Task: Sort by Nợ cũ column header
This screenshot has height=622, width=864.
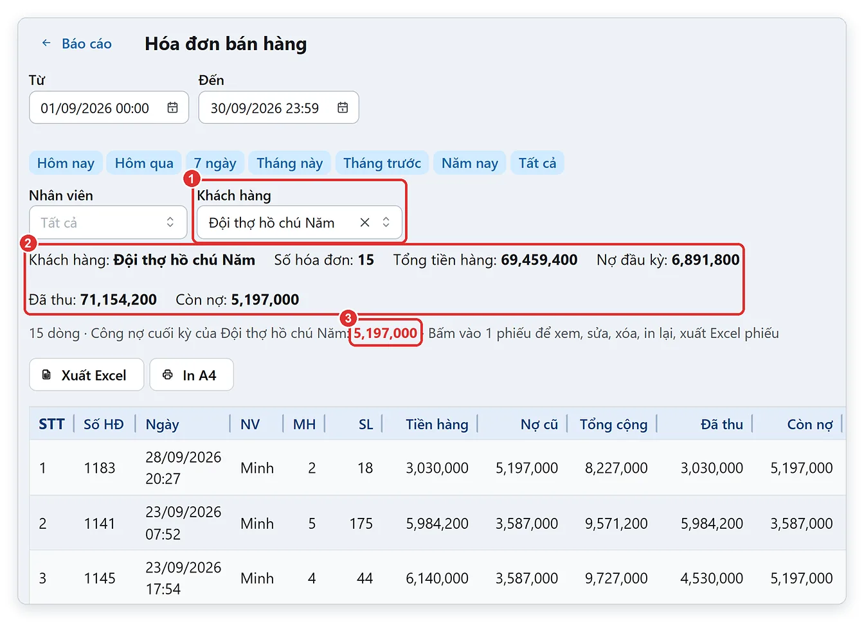Action: point(539,424)
